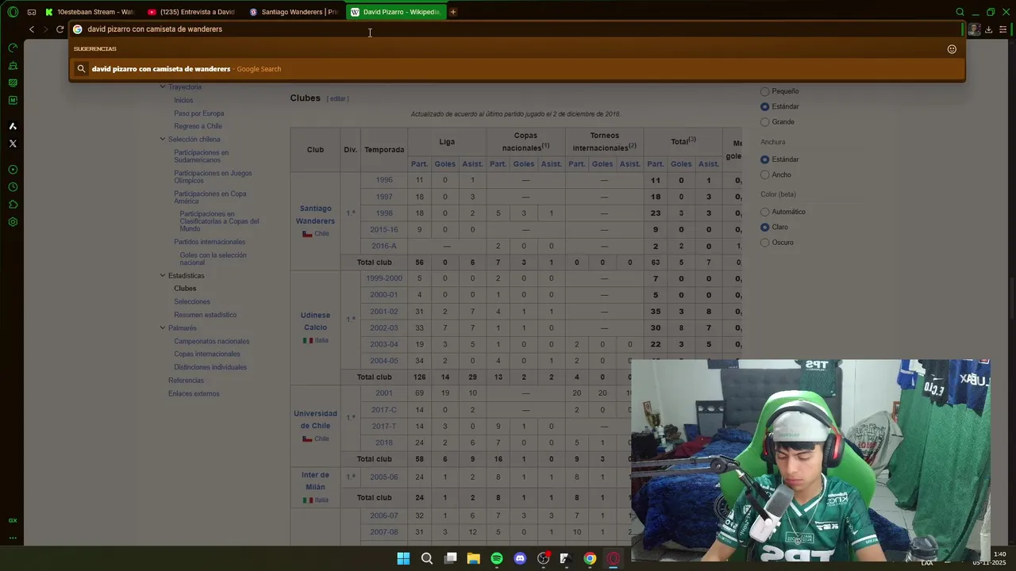The width and height of the screenshot is (1016, 571).
Task: Open the X (Twitter) sidebar icon
Action: click(13, 144)
